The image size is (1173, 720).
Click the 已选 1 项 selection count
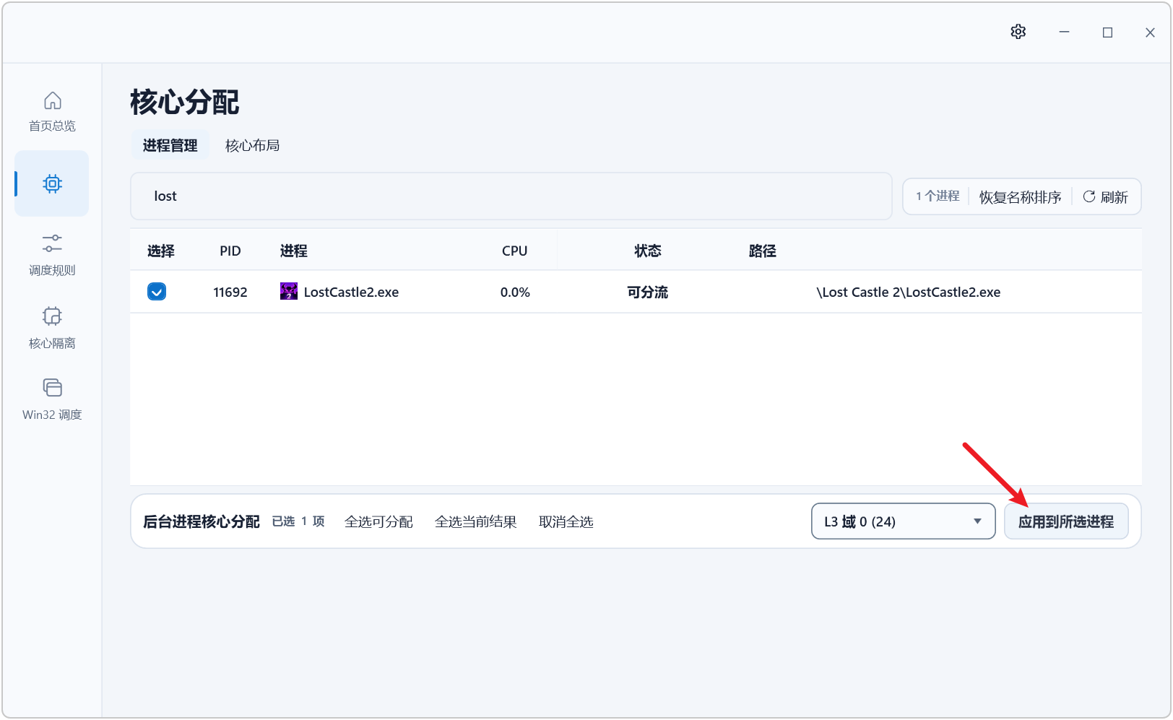pyautogui.click(x=298, y=521)
